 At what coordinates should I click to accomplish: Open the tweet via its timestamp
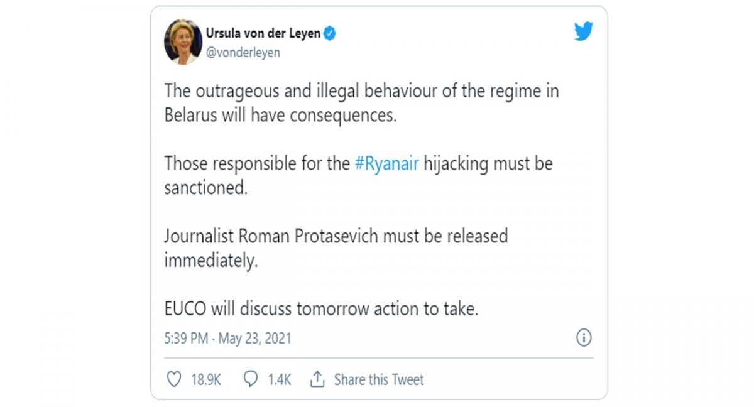coord(226,338)
